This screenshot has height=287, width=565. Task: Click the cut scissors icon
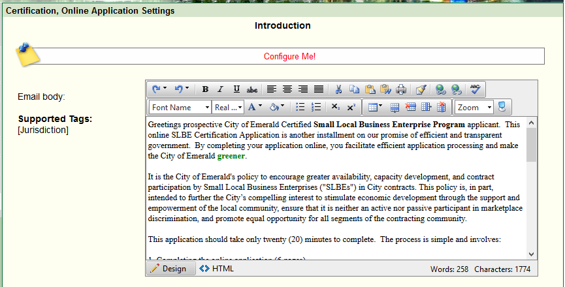pyautogui.click(x=338, y=89)
